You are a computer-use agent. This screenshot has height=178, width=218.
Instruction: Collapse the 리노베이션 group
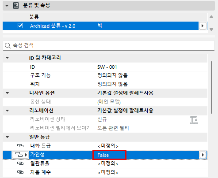click(x=7, y=111)
